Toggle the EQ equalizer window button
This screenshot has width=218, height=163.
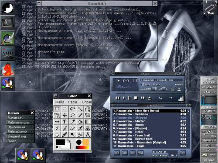(173, 89)
